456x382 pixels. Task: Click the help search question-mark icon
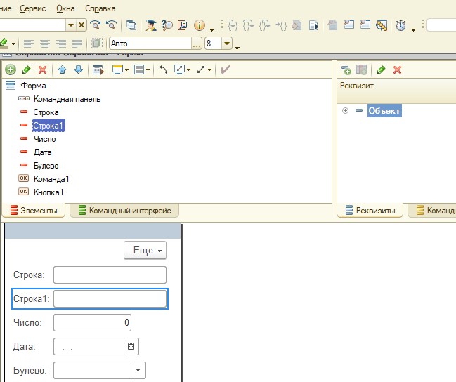(x=167, y=25)
